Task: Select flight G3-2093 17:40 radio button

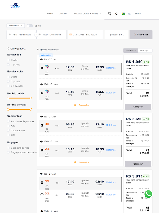Action: click(x=42, y=182)
